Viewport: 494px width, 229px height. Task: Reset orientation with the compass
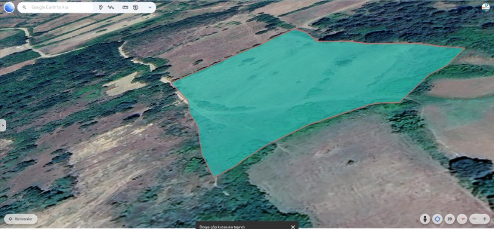(462, 219)
